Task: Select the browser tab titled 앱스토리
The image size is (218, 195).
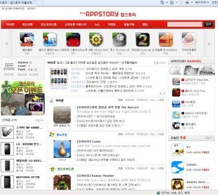Action: 18,3
